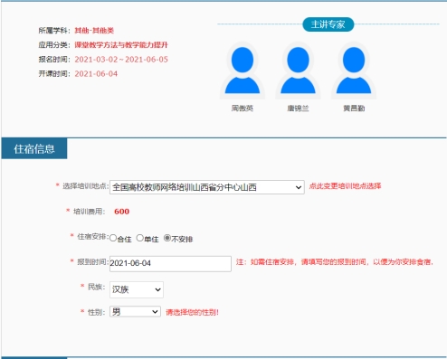Click the 点此变更培训地点选择 link
This screenshot has width=447, height=359.
point(345,186)
